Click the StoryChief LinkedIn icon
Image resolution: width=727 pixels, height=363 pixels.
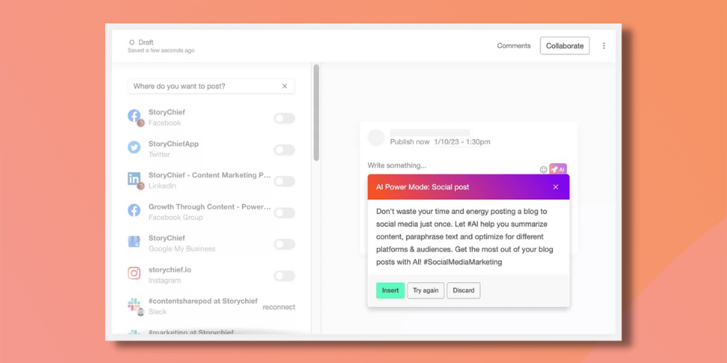pyautogui.click(x=134, y=179)
